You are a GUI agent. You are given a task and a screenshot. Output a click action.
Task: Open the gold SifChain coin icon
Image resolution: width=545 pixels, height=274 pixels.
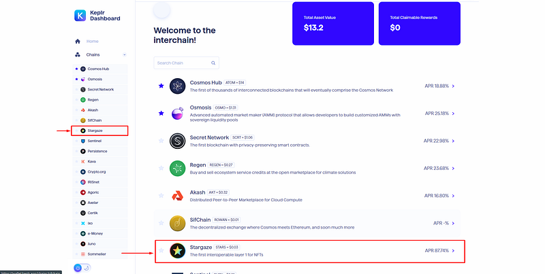click(x=177, y=223)
